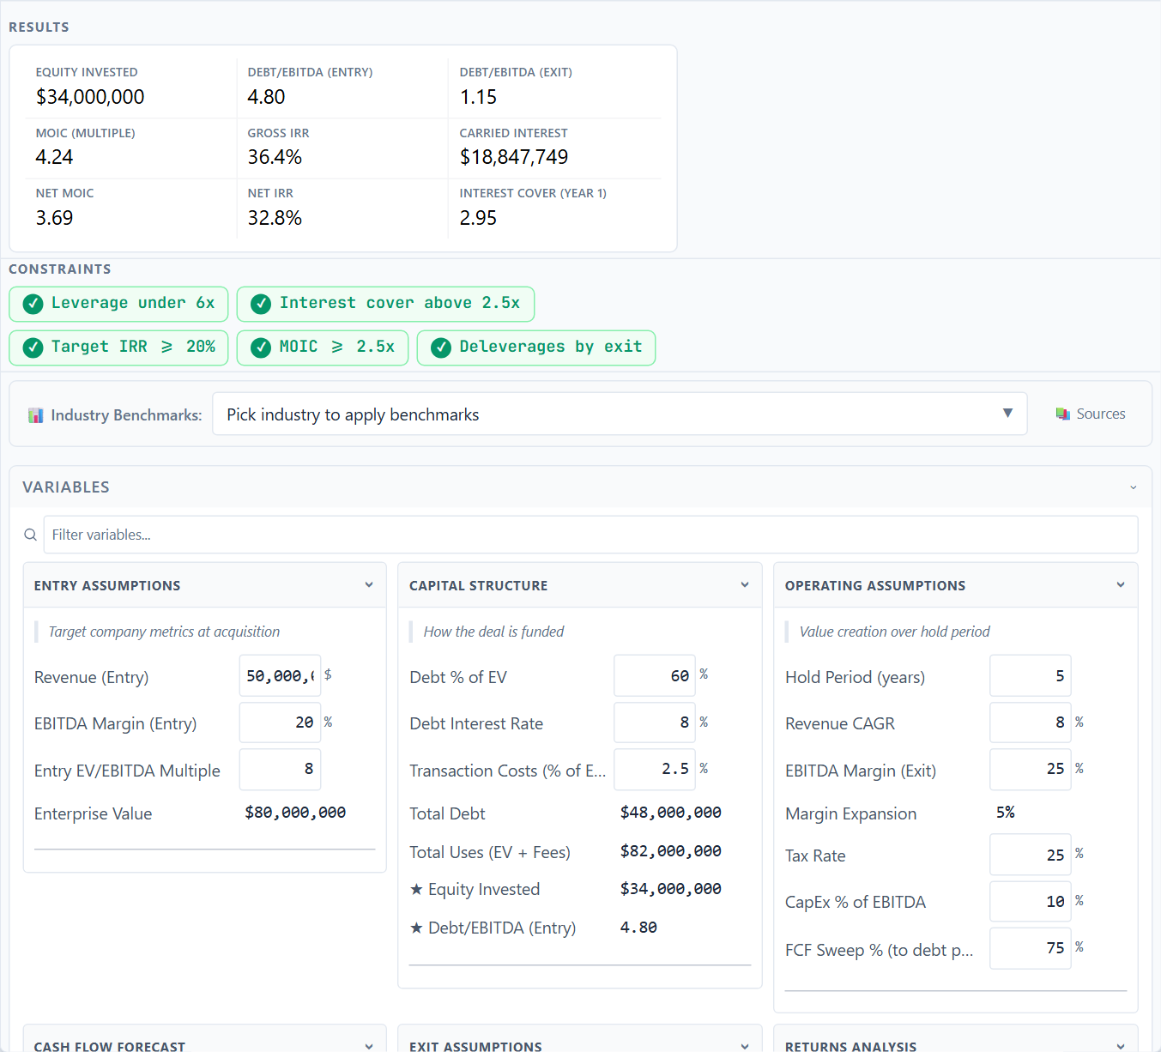
Task: Click the Carried Interest $18,847,749 value
Action: (514, 157)
